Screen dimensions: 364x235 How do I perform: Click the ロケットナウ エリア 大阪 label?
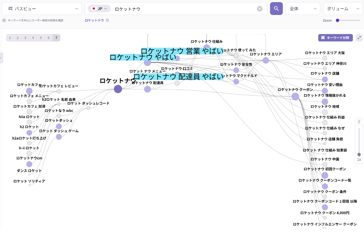pyautogui.click(x=325, y=53)
